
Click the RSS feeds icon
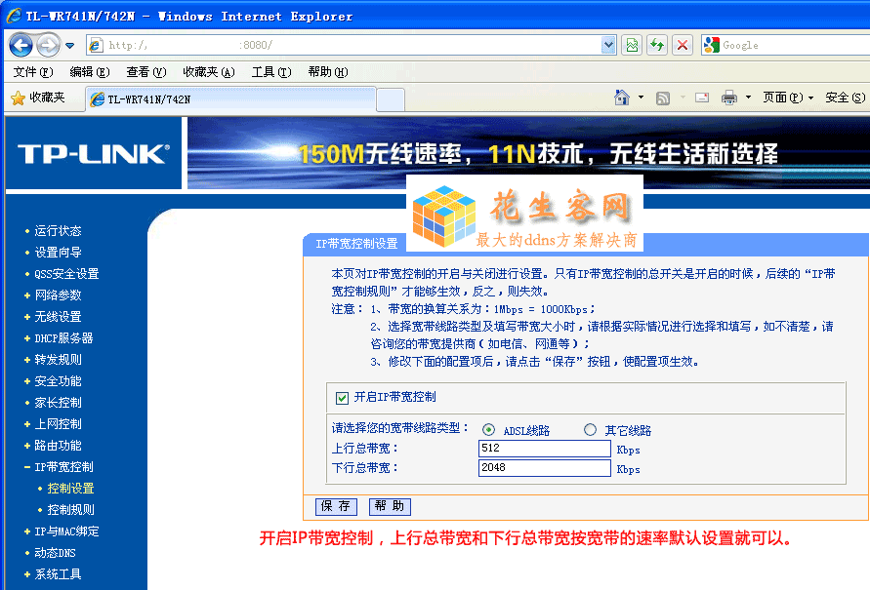662,98
